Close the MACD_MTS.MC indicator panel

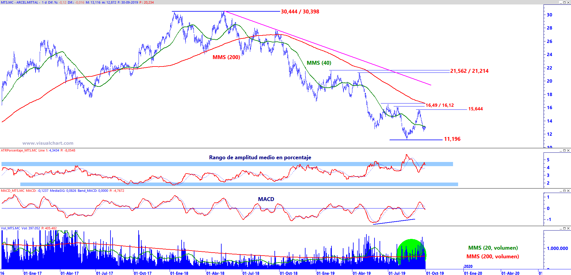click(568, 191)
